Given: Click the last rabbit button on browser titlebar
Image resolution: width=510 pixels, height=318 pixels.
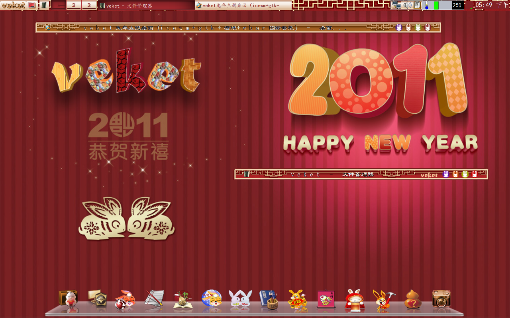Looking at the screenshot, I should pos(428,27).
